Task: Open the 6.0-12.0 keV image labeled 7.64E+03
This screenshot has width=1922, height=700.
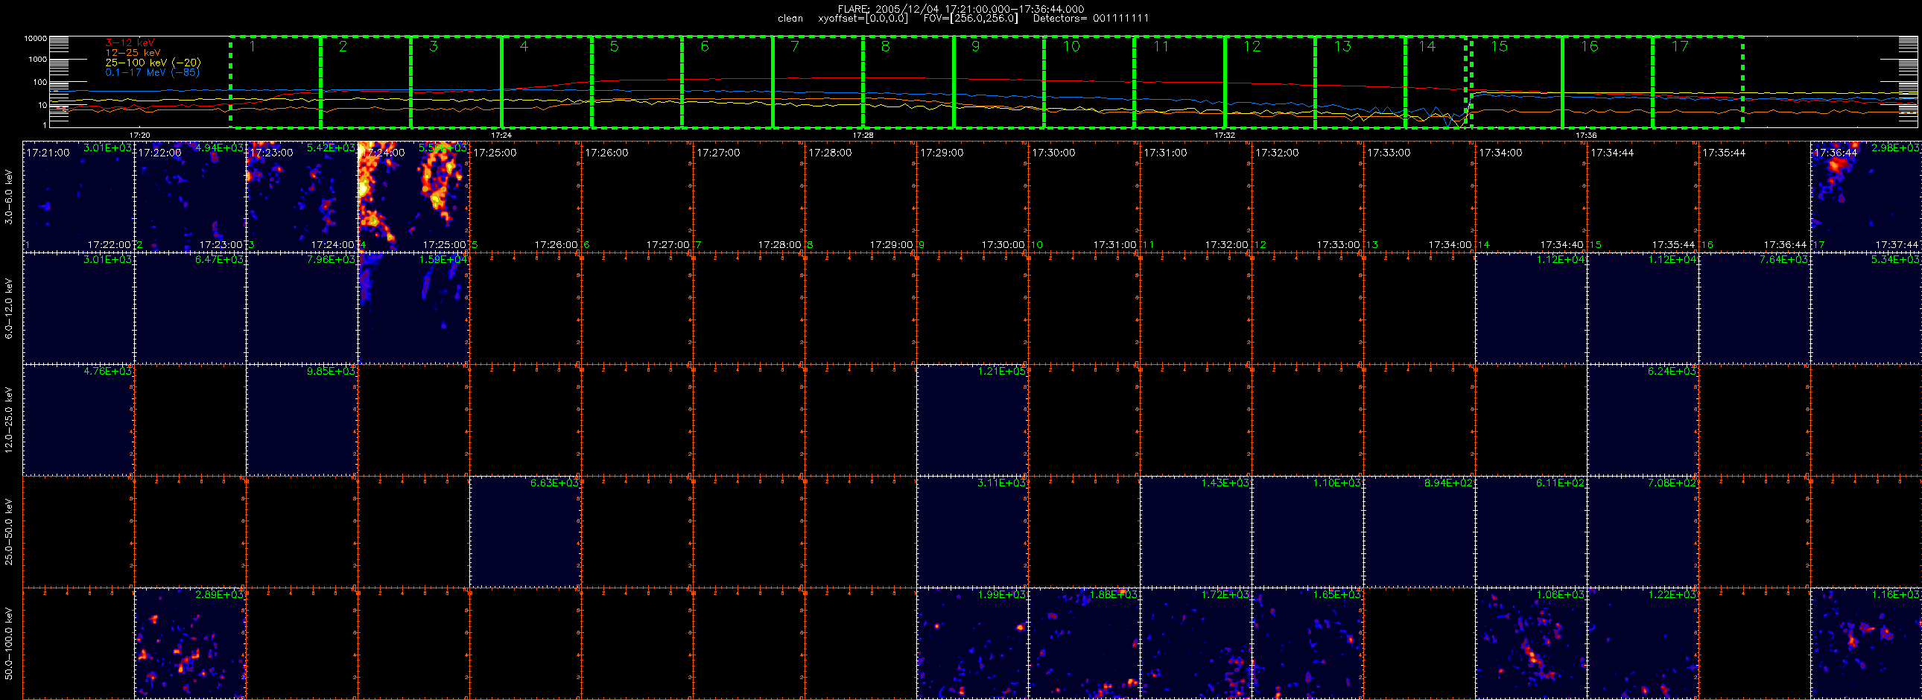Action: pyautogui.click(x=1755, y=308)
